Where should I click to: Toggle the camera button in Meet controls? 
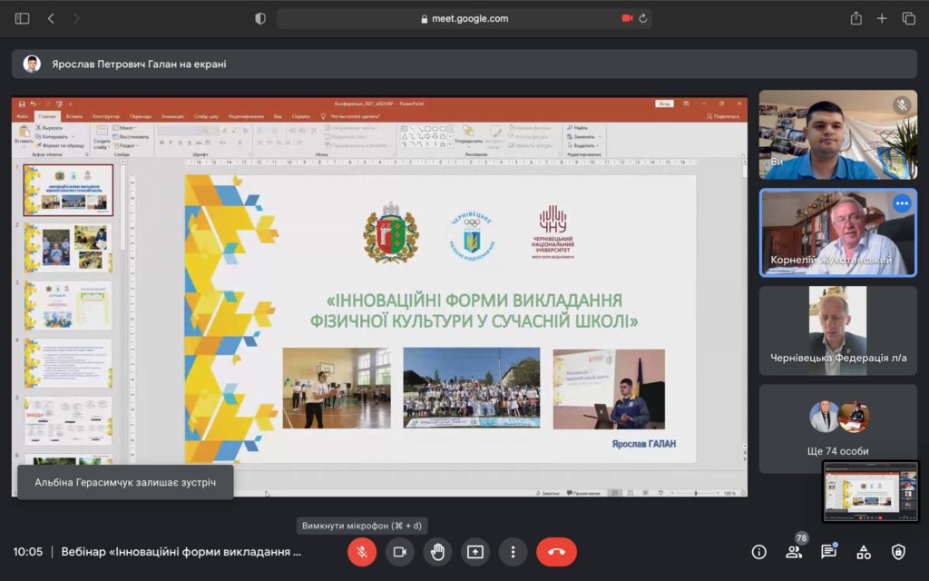coord(399,552)
